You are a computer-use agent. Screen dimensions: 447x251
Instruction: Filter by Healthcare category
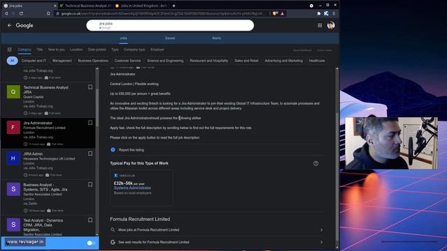(x=316, y=61)
